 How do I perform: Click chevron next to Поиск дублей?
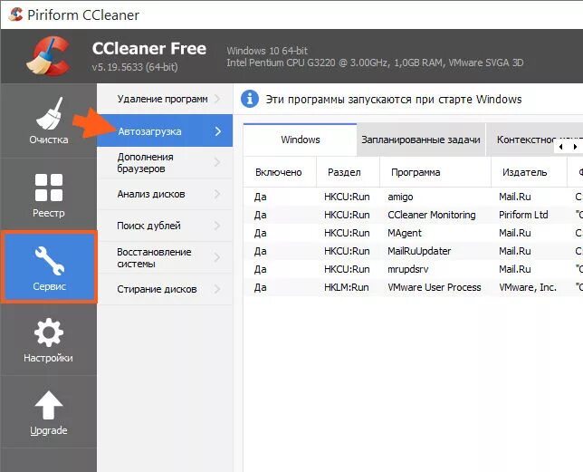pos(218,226)
